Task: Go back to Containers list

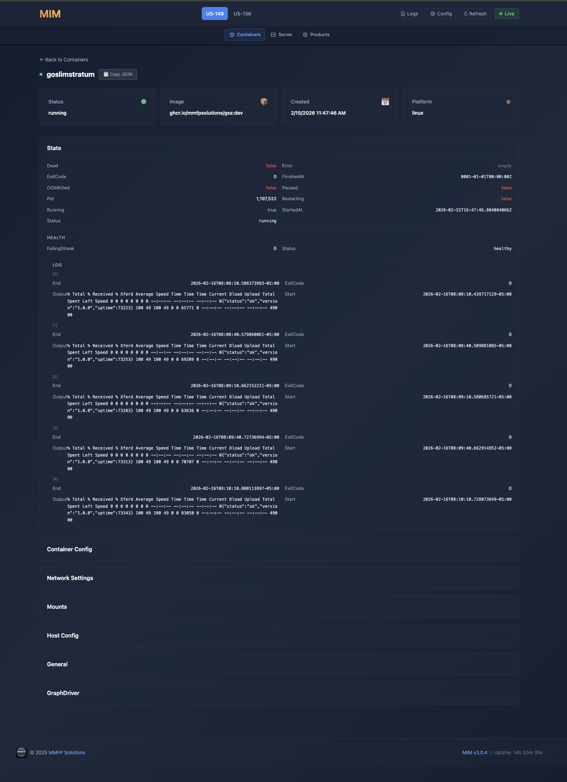Action: [x=64, y=60]
